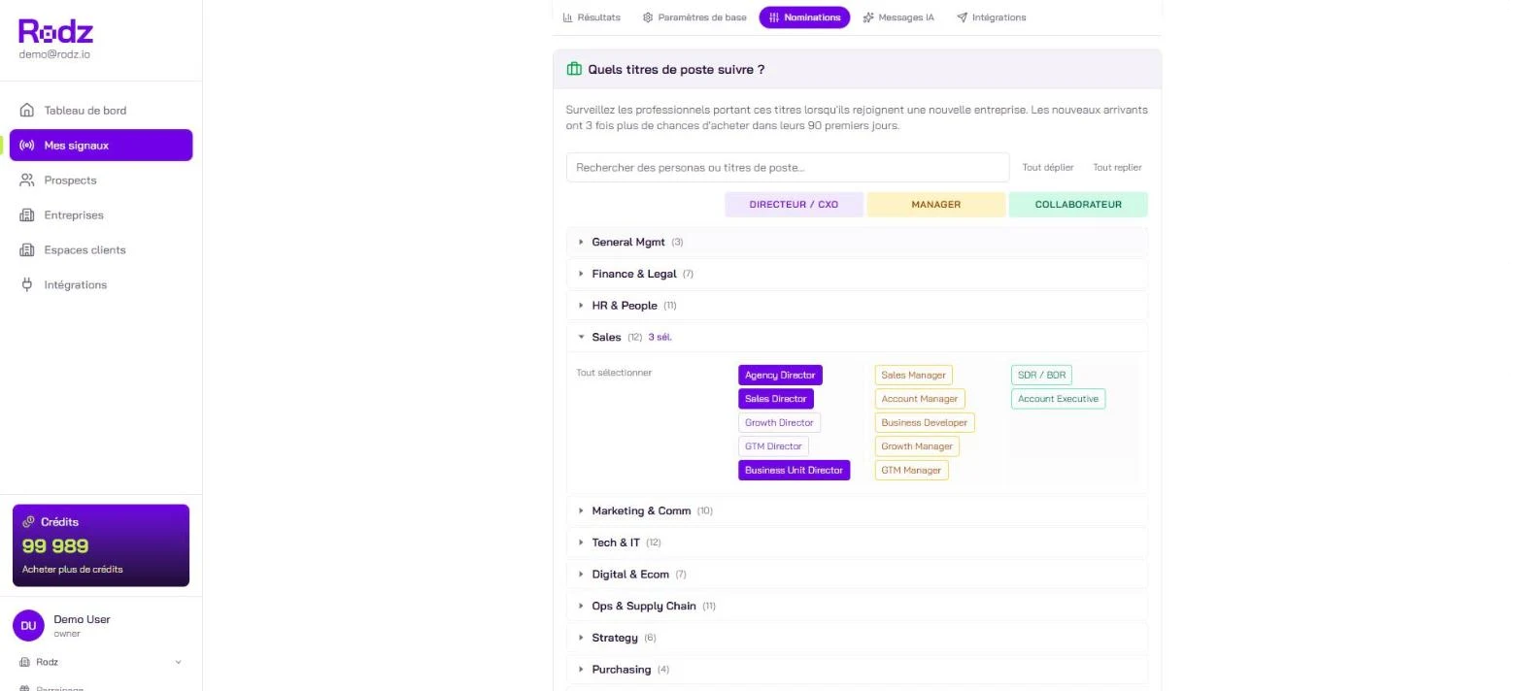The height and width of the screenshot is (691, 1523).
Task: Expand the Marketing & Comm category
Action: point(857,510)
